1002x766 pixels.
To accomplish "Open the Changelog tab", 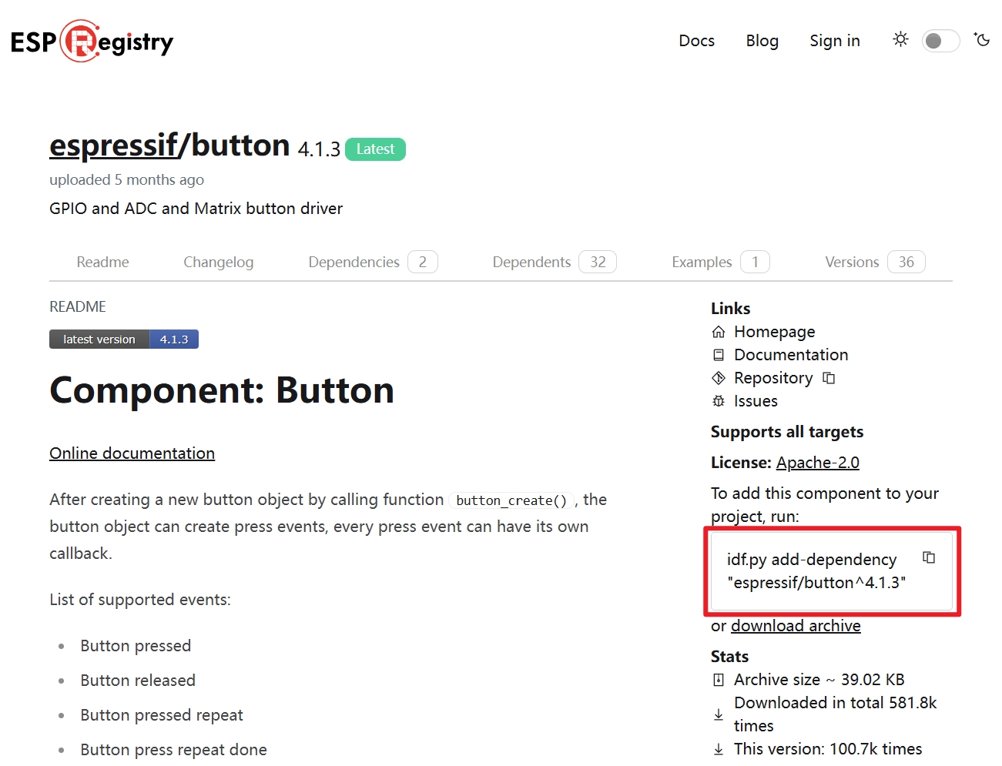I will [x=218, y=263].
